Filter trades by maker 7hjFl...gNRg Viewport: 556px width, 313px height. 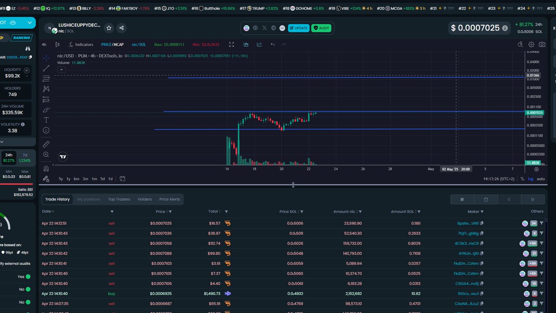tap(541, 233)
